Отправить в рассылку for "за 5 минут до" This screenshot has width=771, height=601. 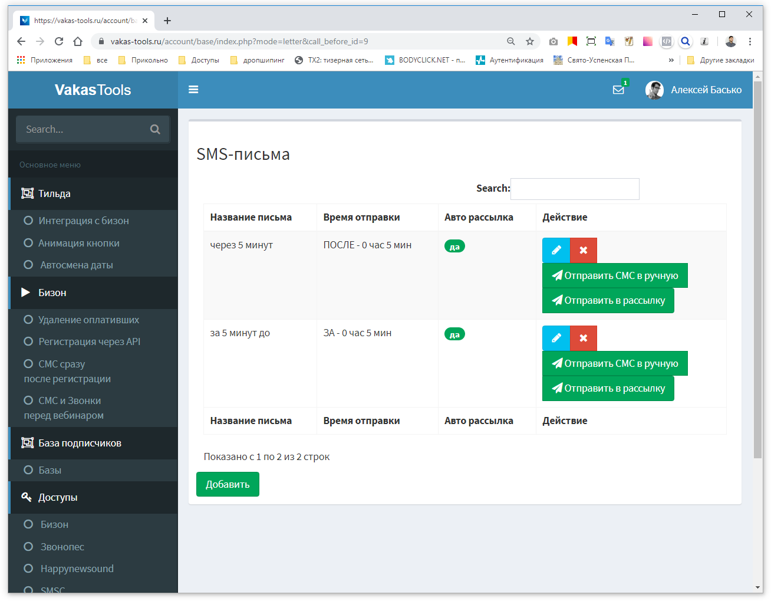tap(608, 388)
